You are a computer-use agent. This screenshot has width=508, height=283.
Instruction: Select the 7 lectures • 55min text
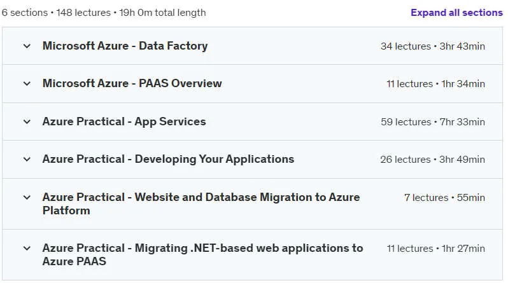coord(444,198)
